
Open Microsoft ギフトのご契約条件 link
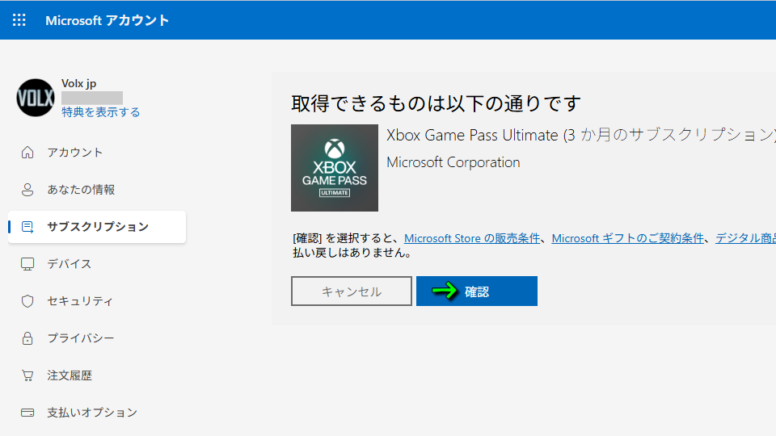(x=627, y=238)
